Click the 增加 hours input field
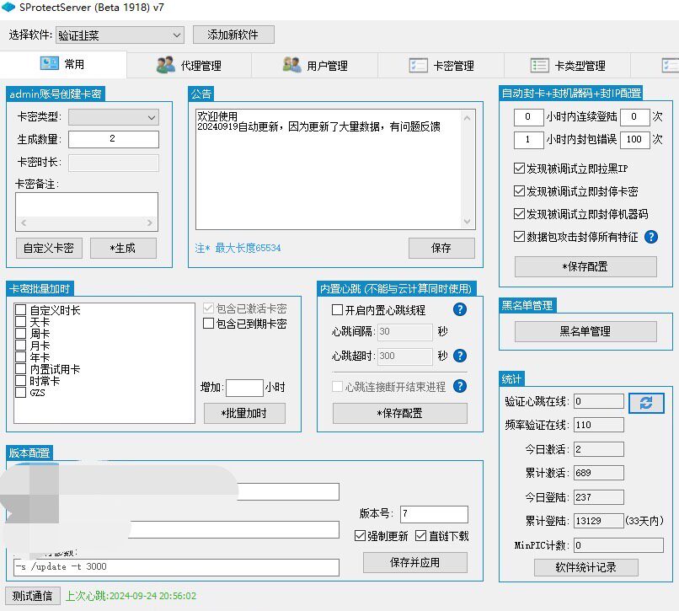The image size is (679, 611). coord(244,388)
